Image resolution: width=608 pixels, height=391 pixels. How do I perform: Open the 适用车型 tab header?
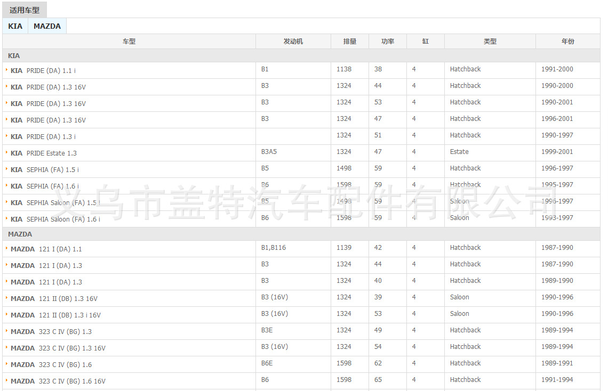coord(25,10)
